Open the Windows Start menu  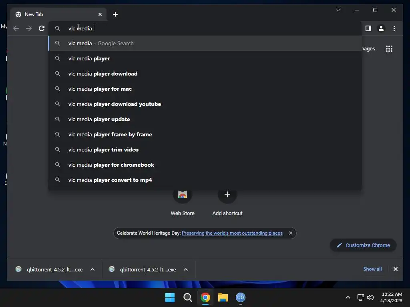tap(170, 297)
